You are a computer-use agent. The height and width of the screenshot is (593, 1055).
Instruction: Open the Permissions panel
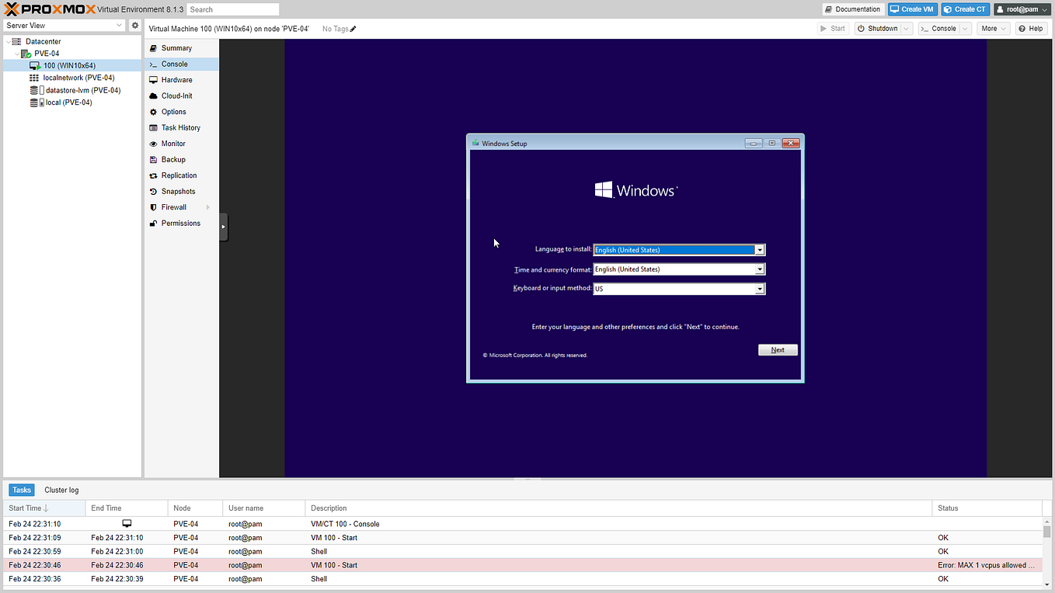tap(179, 223)
